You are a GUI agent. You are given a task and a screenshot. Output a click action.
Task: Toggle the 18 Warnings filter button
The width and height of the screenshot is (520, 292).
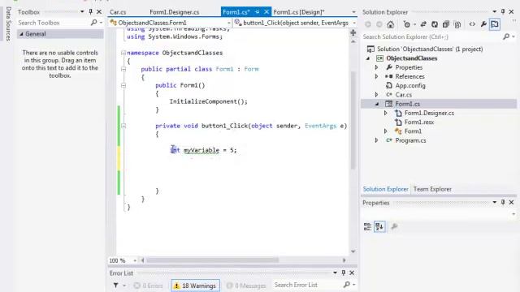[x=195, y=286]
